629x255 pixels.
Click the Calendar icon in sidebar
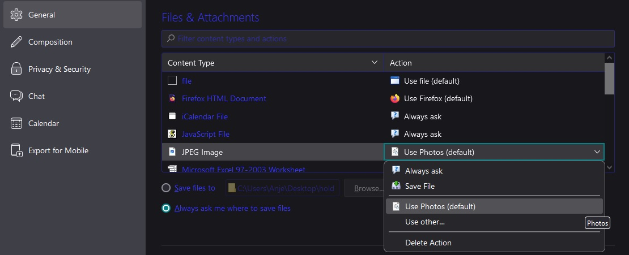[16, 123]
